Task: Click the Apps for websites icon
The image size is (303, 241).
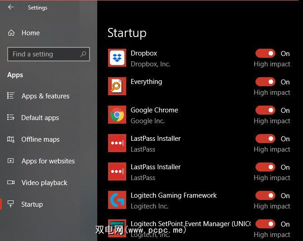Action: (x=11, y=161)
